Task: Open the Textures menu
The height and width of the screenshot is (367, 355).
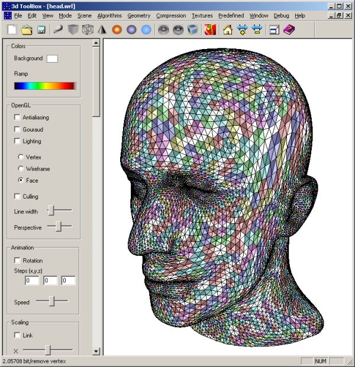Action: [x=201, y=15]
